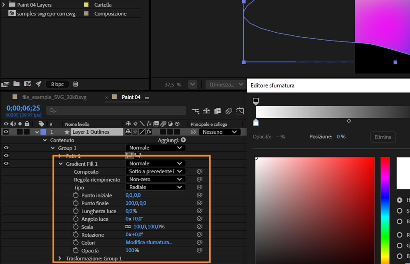Select the H radio button in gradient editor
Screen dimensions: 410x264
pyautogui.click(x=399, y=200)
